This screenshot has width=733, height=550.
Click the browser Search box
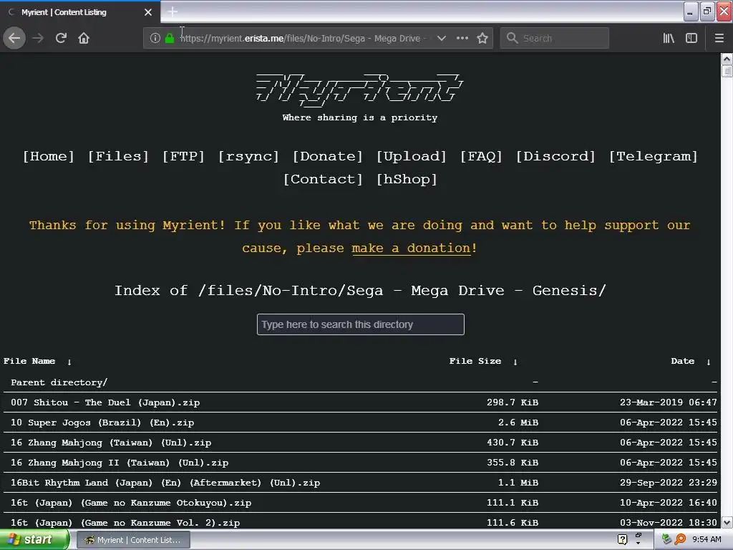tap(555, 38)
